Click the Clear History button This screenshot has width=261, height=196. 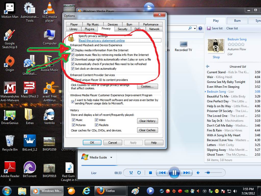[147, 121]
